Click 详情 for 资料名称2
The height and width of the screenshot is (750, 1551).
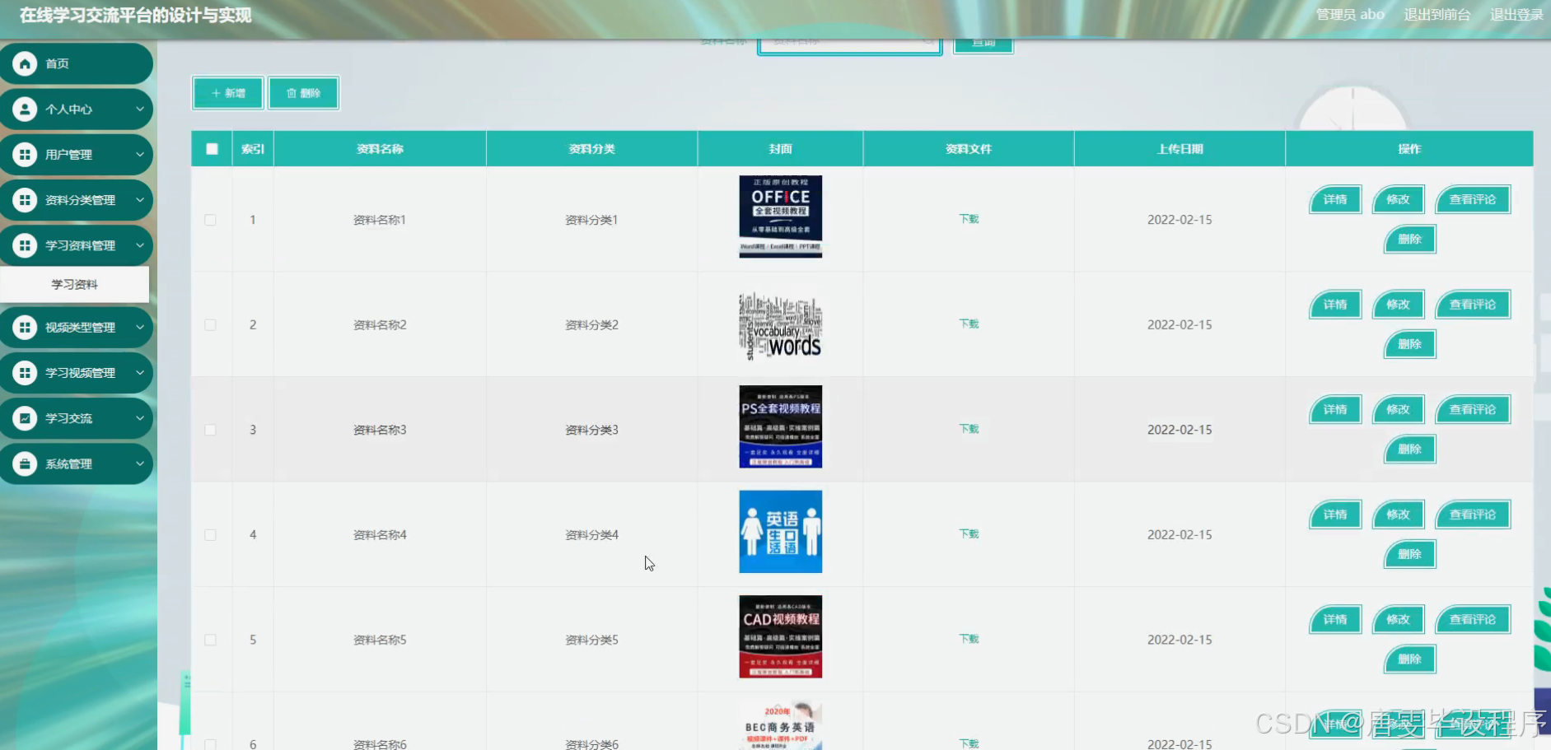click(x=1335, y=305)
